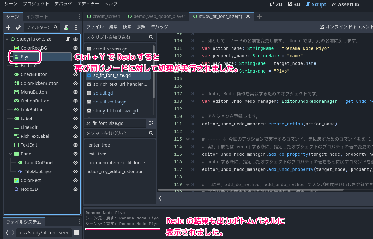Open study_fit_font_size.gd script
The image size is (373, 239).
[x=116, y=111]
